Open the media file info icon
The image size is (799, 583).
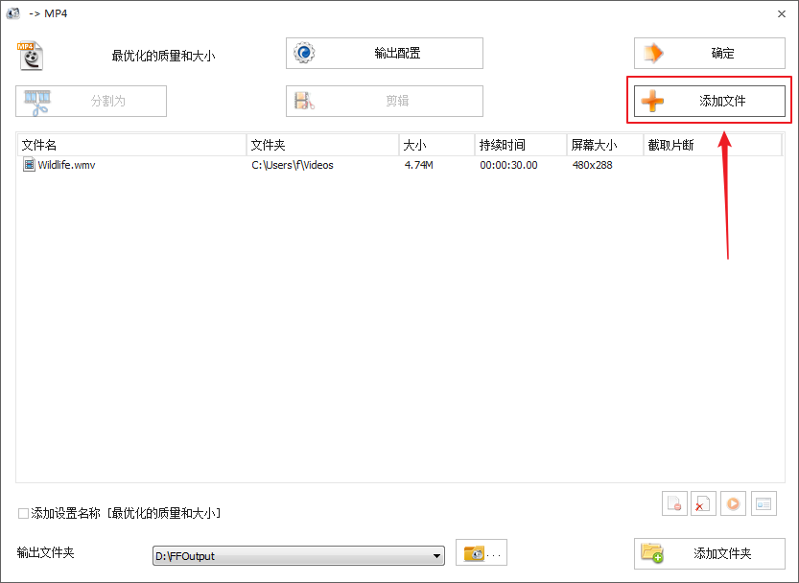(x=764, y=503)
